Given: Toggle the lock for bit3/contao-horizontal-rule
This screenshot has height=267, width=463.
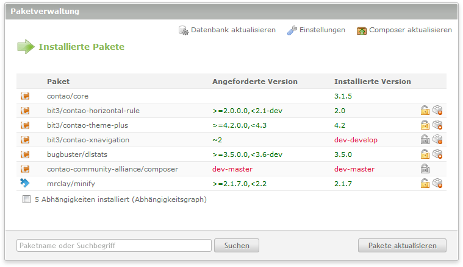Looking at the screenshot, I should click(x=425, y=111).
